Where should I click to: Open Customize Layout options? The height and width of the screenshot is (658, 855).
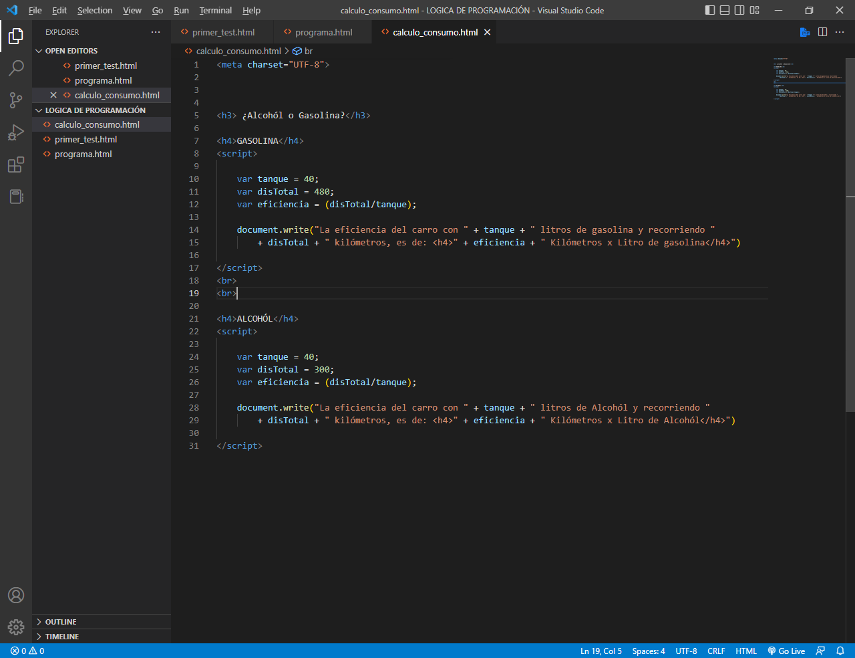point(755,10)
